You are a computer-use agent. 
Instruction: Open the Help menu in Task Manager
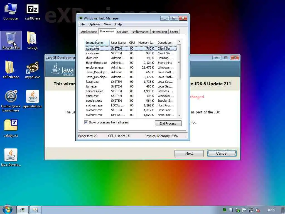(x=118, y=24)
